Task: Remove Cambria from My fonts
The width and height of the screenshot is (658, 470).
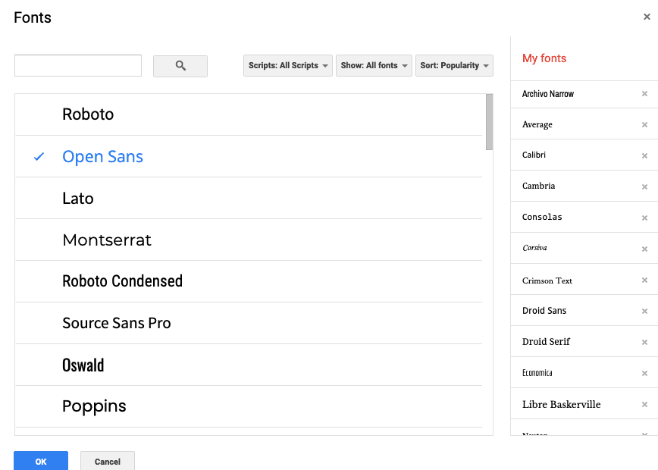Action: click(x=644, y=186)
